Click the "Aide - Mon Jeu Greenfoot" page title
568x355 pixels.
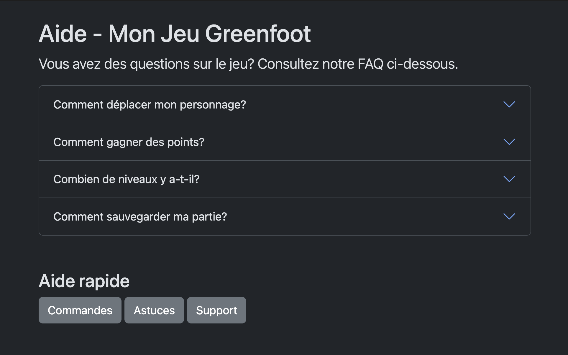[175, 34]
